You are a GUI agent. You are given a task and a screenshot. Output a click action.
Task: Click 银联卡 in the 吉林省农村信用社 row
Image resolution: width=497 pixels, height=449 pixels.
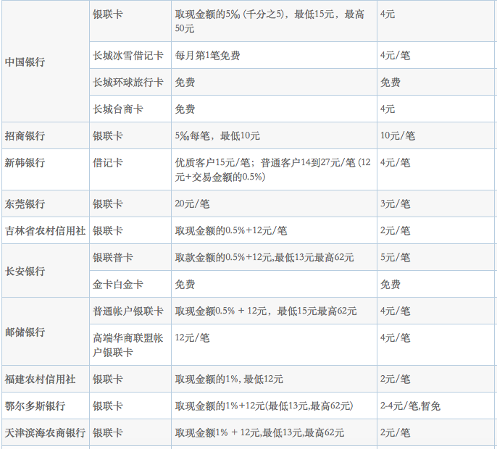click(x=107, y=231)
